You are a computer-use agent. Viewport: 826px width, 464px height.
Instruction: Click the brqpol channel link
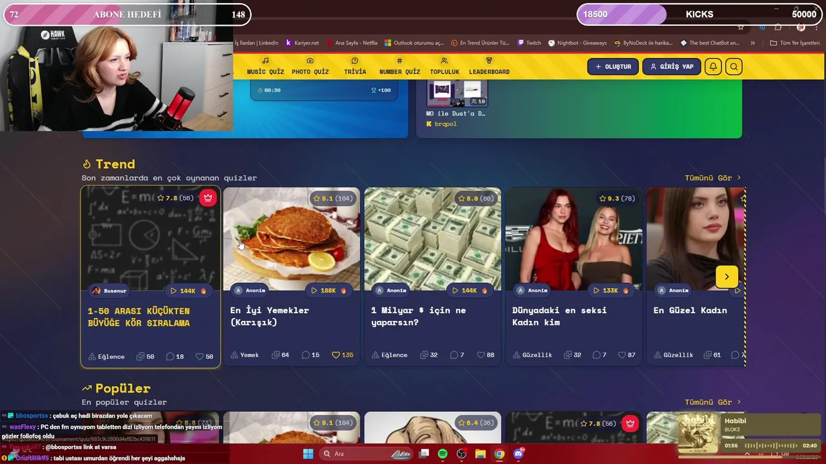click(441, 124)
